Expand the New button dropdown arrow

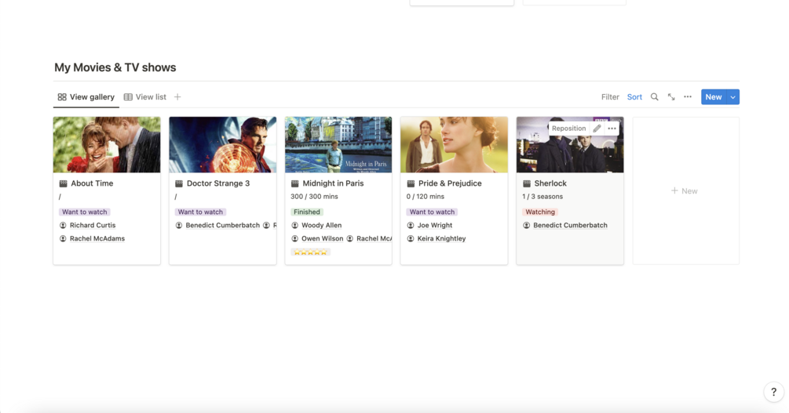(x=733, y=97)
